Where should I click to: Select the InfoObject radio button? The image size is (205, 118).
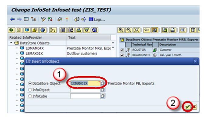[x=30, y=90]
